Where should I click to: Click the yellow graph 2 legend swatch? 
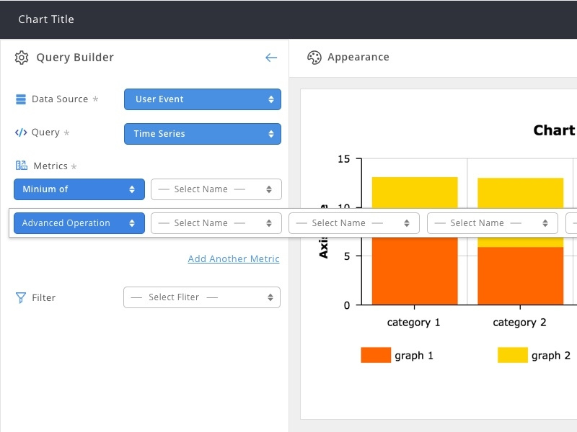click(513, 355)
